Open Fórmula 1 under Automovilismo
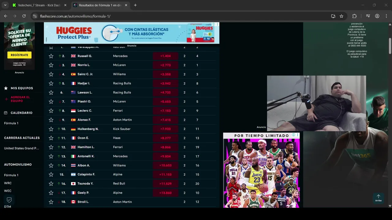The width and height of the screenshot is (392, 220). (11, 175)
